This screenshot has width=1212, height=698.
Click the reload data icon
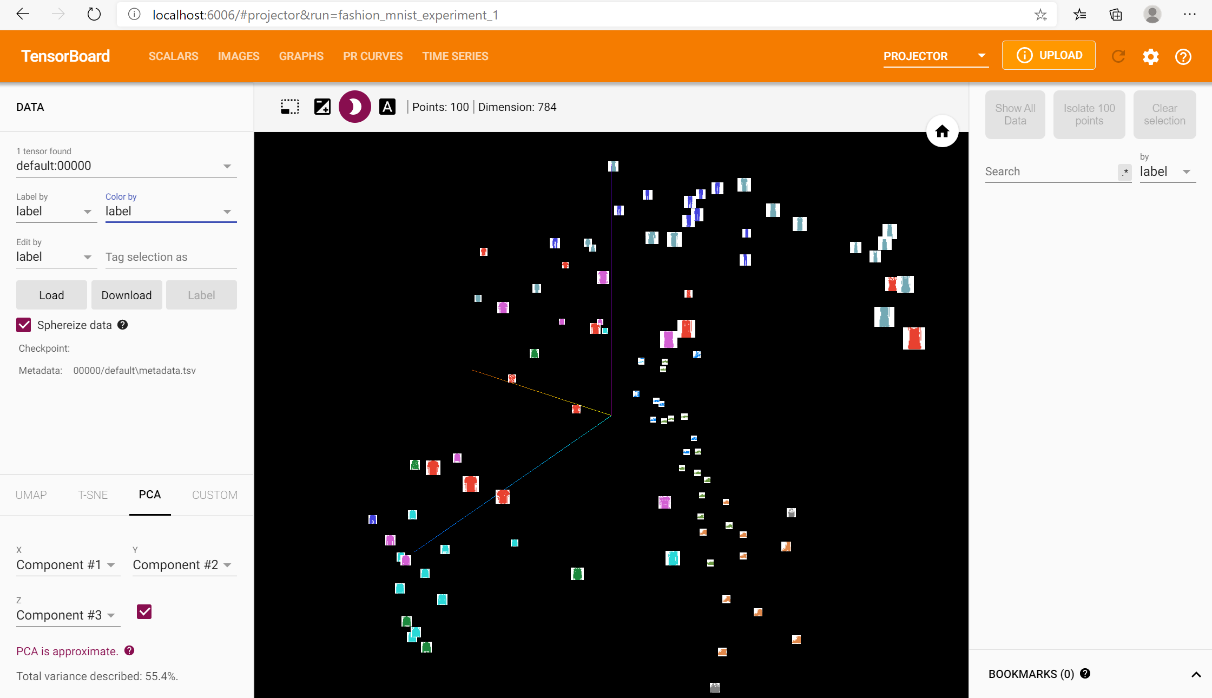tap(1118, 56)
